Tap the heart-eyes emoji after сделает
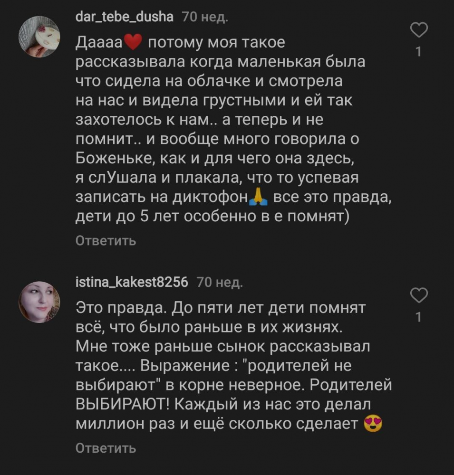Viewport: 454px width, 475px height. pyautogui.click(x=373, y=424)
